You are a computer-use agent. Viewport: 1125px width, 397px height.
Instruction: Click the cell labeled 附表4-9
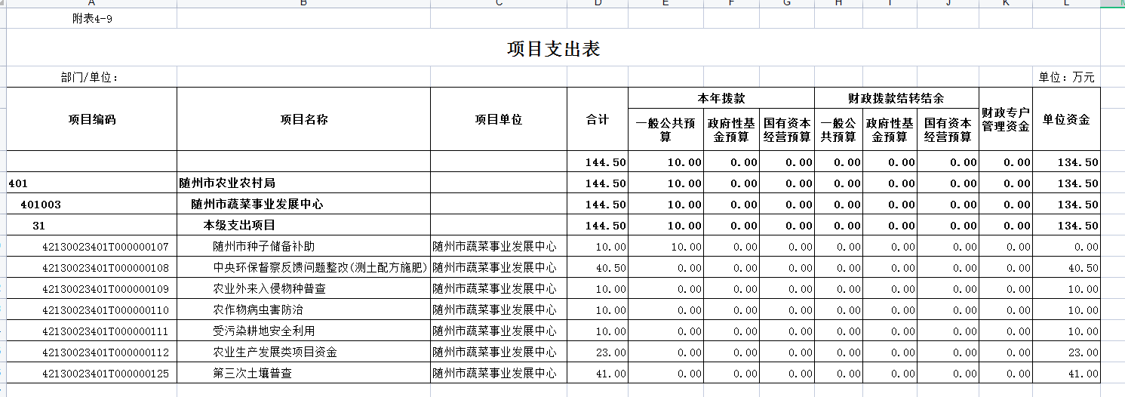pos(92,19)
